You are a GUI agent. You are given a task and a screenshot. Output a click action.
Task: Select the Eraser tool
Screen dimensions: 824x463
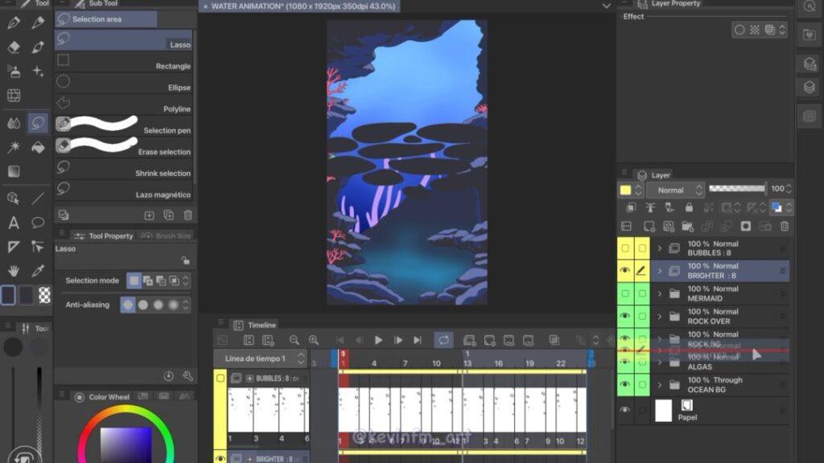[x=14, y=47]
